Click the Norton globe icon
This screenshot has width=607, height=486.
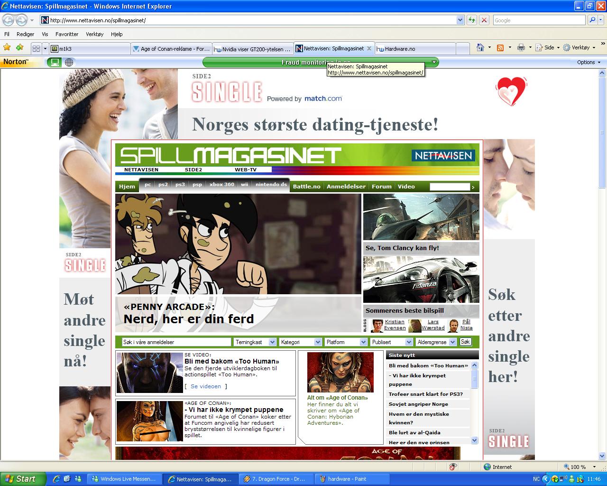click(x=69, y=62)
